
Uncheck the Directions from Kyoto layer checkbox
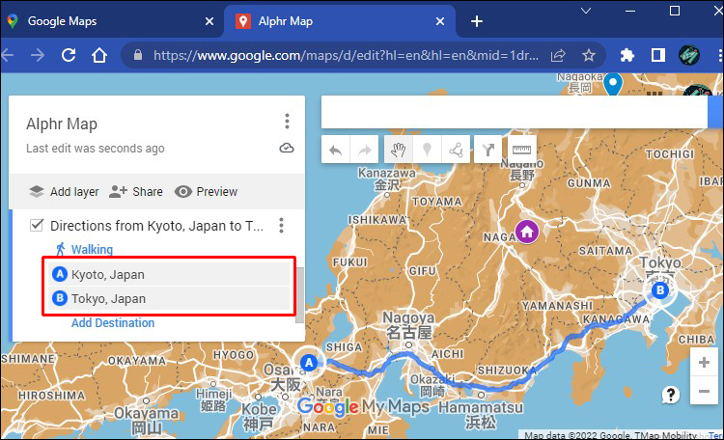(x=37, y=226)
